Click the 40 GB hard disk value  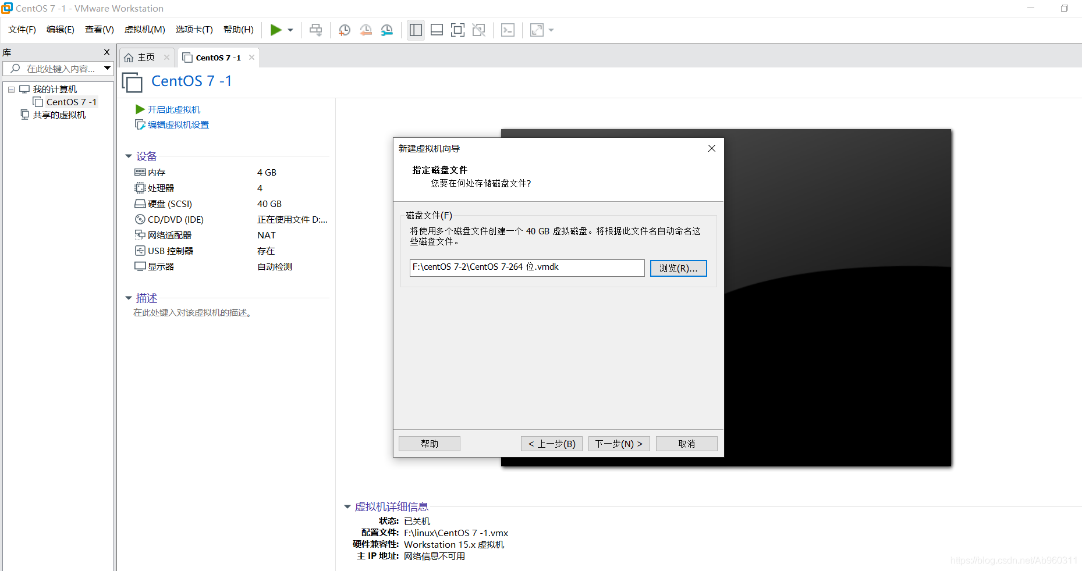tap(269, 204)
